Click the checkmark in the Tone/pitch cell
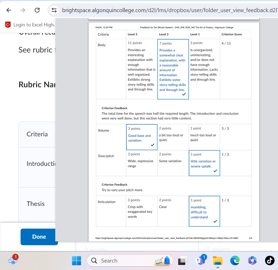 coord(215,171)
